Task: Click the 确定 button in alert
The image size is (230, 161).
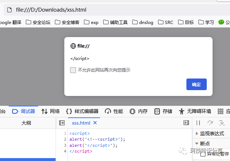Action: click(197, 84)
